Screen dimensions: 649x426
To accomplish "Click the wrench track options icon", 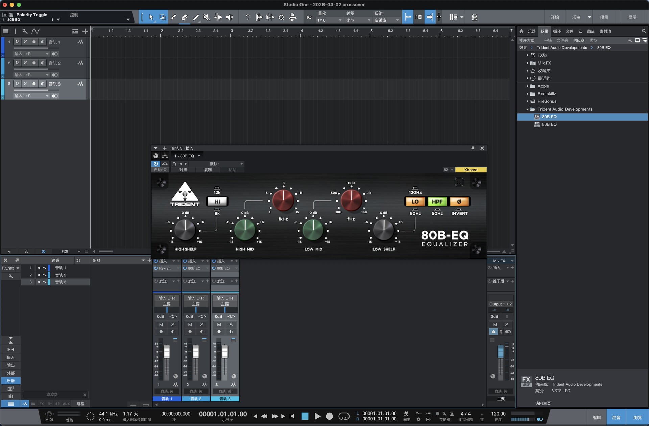I will [25, 31].
